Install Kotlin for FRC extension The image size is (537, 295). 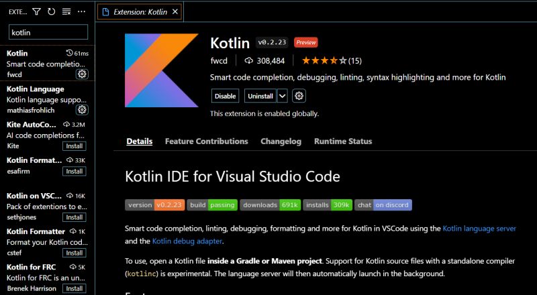pos(75,288)
